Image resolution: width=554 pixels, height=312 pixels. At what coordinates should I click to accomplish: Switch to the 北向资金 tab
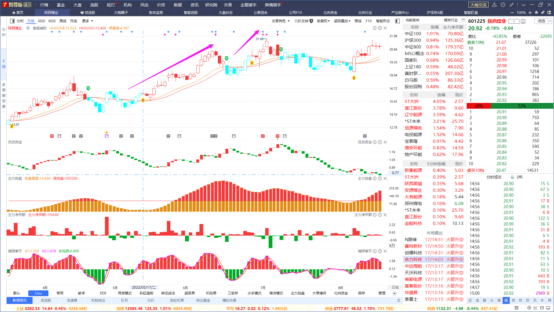(x=330, y=13)
